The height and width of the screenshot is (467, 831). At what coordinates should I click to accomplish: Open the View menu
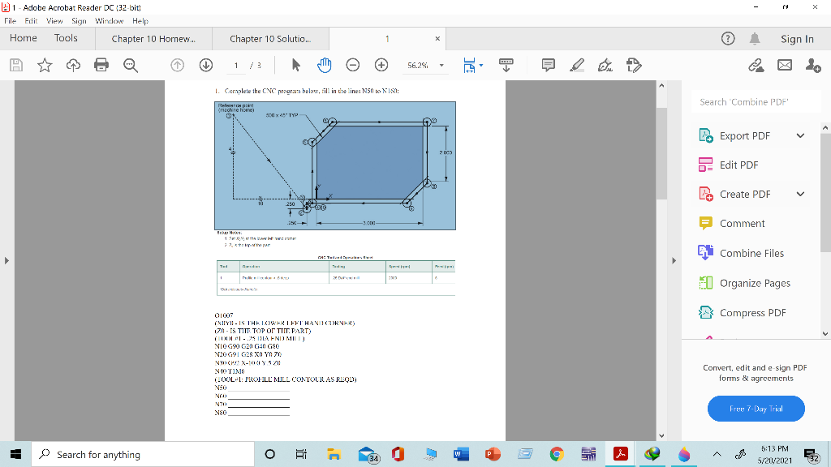[x=54, y=21]
